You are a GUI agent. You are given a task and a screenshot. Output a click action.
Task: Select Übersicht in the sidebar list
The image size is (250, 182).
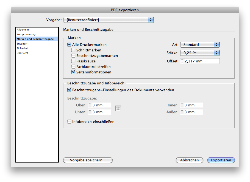[37, 53]
